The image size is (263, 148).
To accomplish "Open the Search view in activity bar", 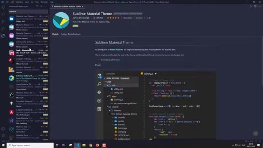I will 3,14.
